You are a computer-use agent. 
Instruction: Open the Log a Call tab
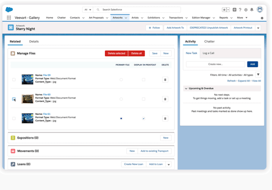[209, 53]
